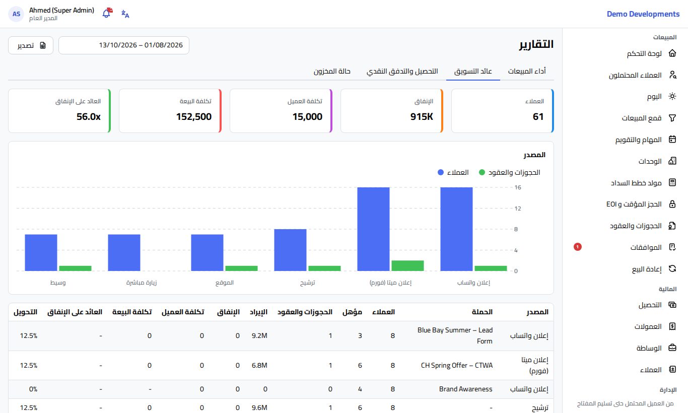
Task: Click the language translate icon
Action: (125, 14)
